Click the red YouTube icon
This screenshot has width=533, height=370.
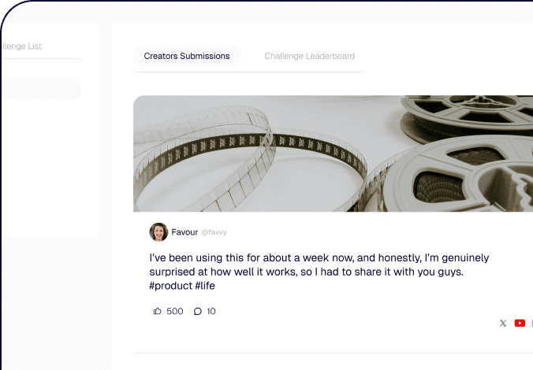pos(520,323)
